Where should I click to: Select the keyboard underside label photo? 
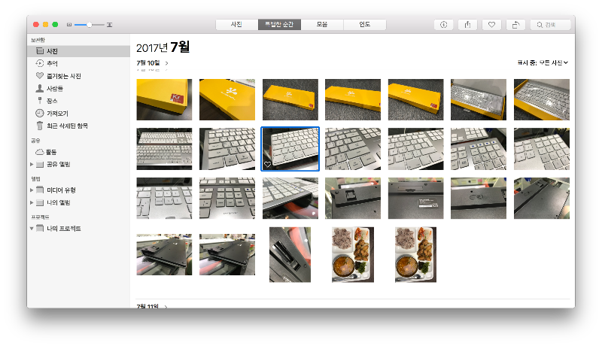point(416,199)
